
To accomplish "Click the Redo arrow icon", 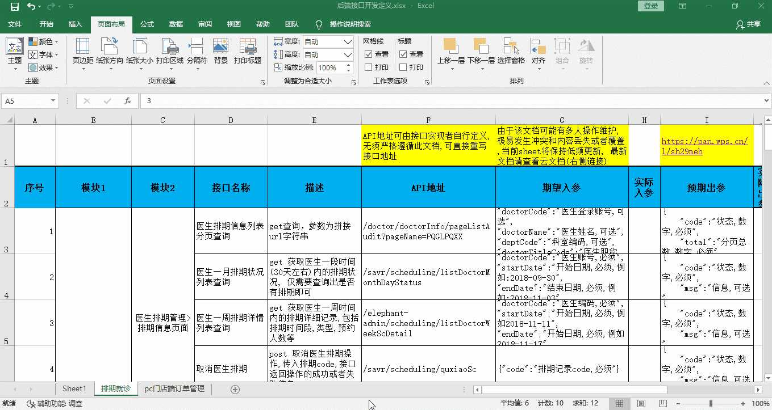I will point(51,7).
